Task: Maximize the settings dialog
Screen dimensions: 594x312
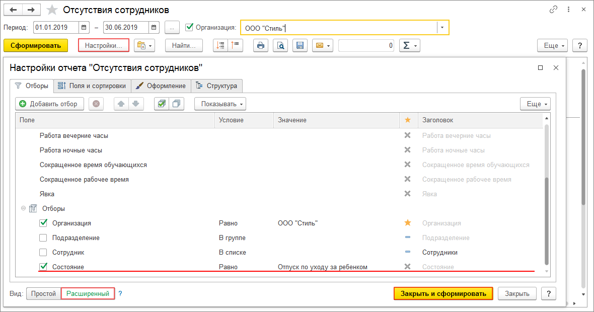Action: pyautogui.click(x=540, y=68)
